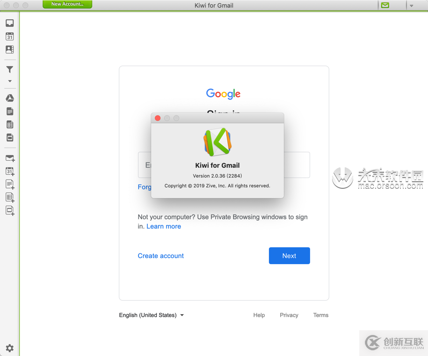Open the Terms link
428x356 pixels.
321,315
